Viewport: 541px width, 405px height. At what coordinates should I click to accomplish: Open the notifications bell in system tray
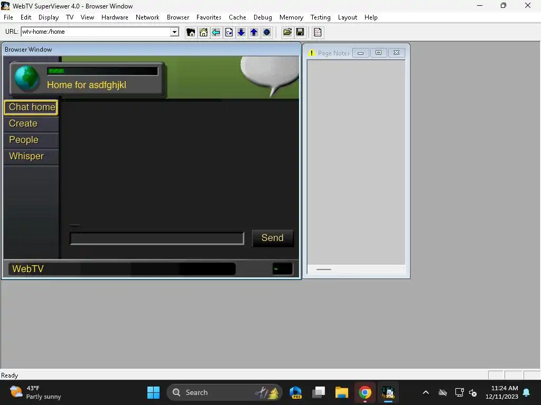click(527, 392)
